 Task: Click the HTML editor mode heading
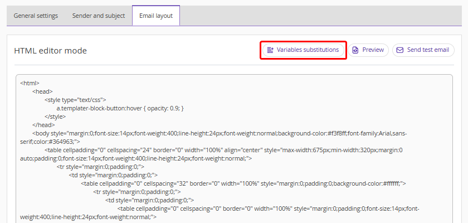(x=51, y=51)
